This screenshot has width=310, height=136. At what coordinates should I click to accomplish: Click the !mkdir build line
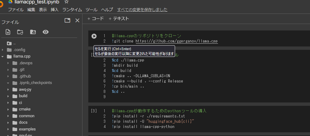tap(124, 65)
